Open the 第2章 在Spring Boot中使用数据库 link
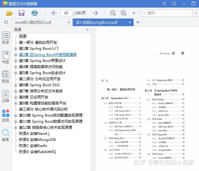Screen dimensions: 199x171 [48, 55]
